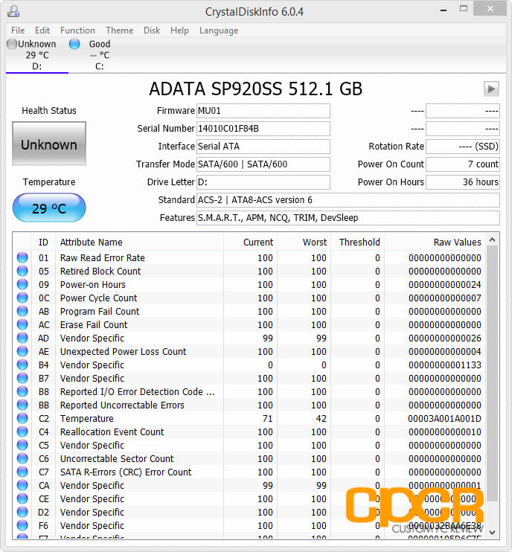Open the Theme menu
The width and height of the screenshot is (512, 552).
119,31
